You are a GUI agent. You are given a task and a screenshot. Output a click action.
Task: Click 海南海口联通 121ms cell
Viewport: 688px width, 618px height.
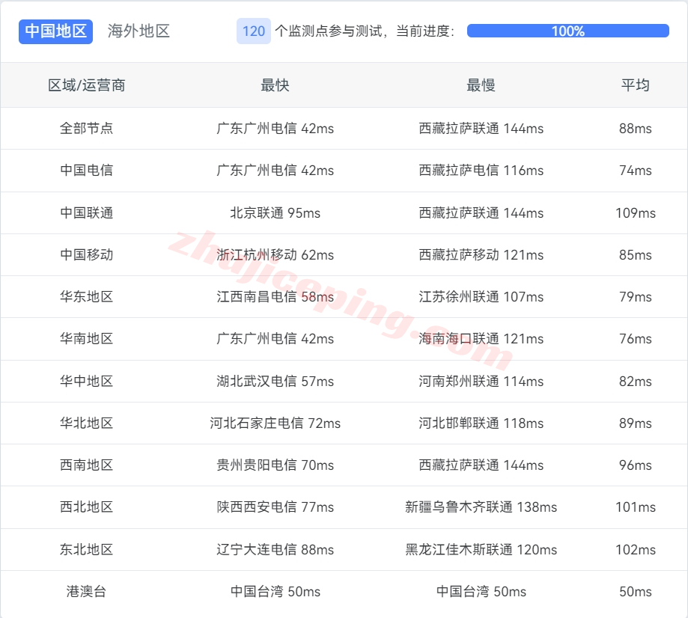[x=481, y=339]
